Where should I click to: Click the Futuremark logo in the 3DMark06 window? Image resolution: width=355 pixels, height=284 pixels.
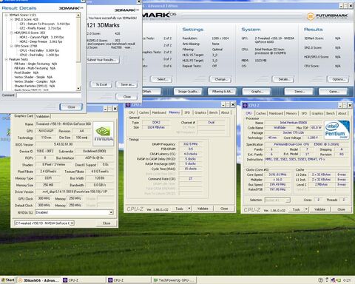pyautogui.click(x=328, y=16)
